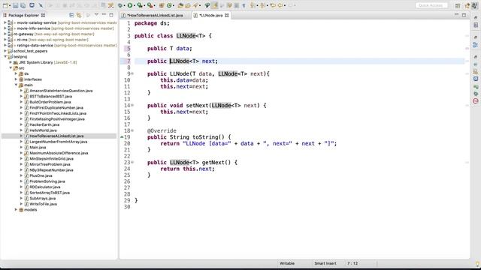Screen dimensions: 481x270
Task: Click the Writable status bar entry
Action: point(287,263)
